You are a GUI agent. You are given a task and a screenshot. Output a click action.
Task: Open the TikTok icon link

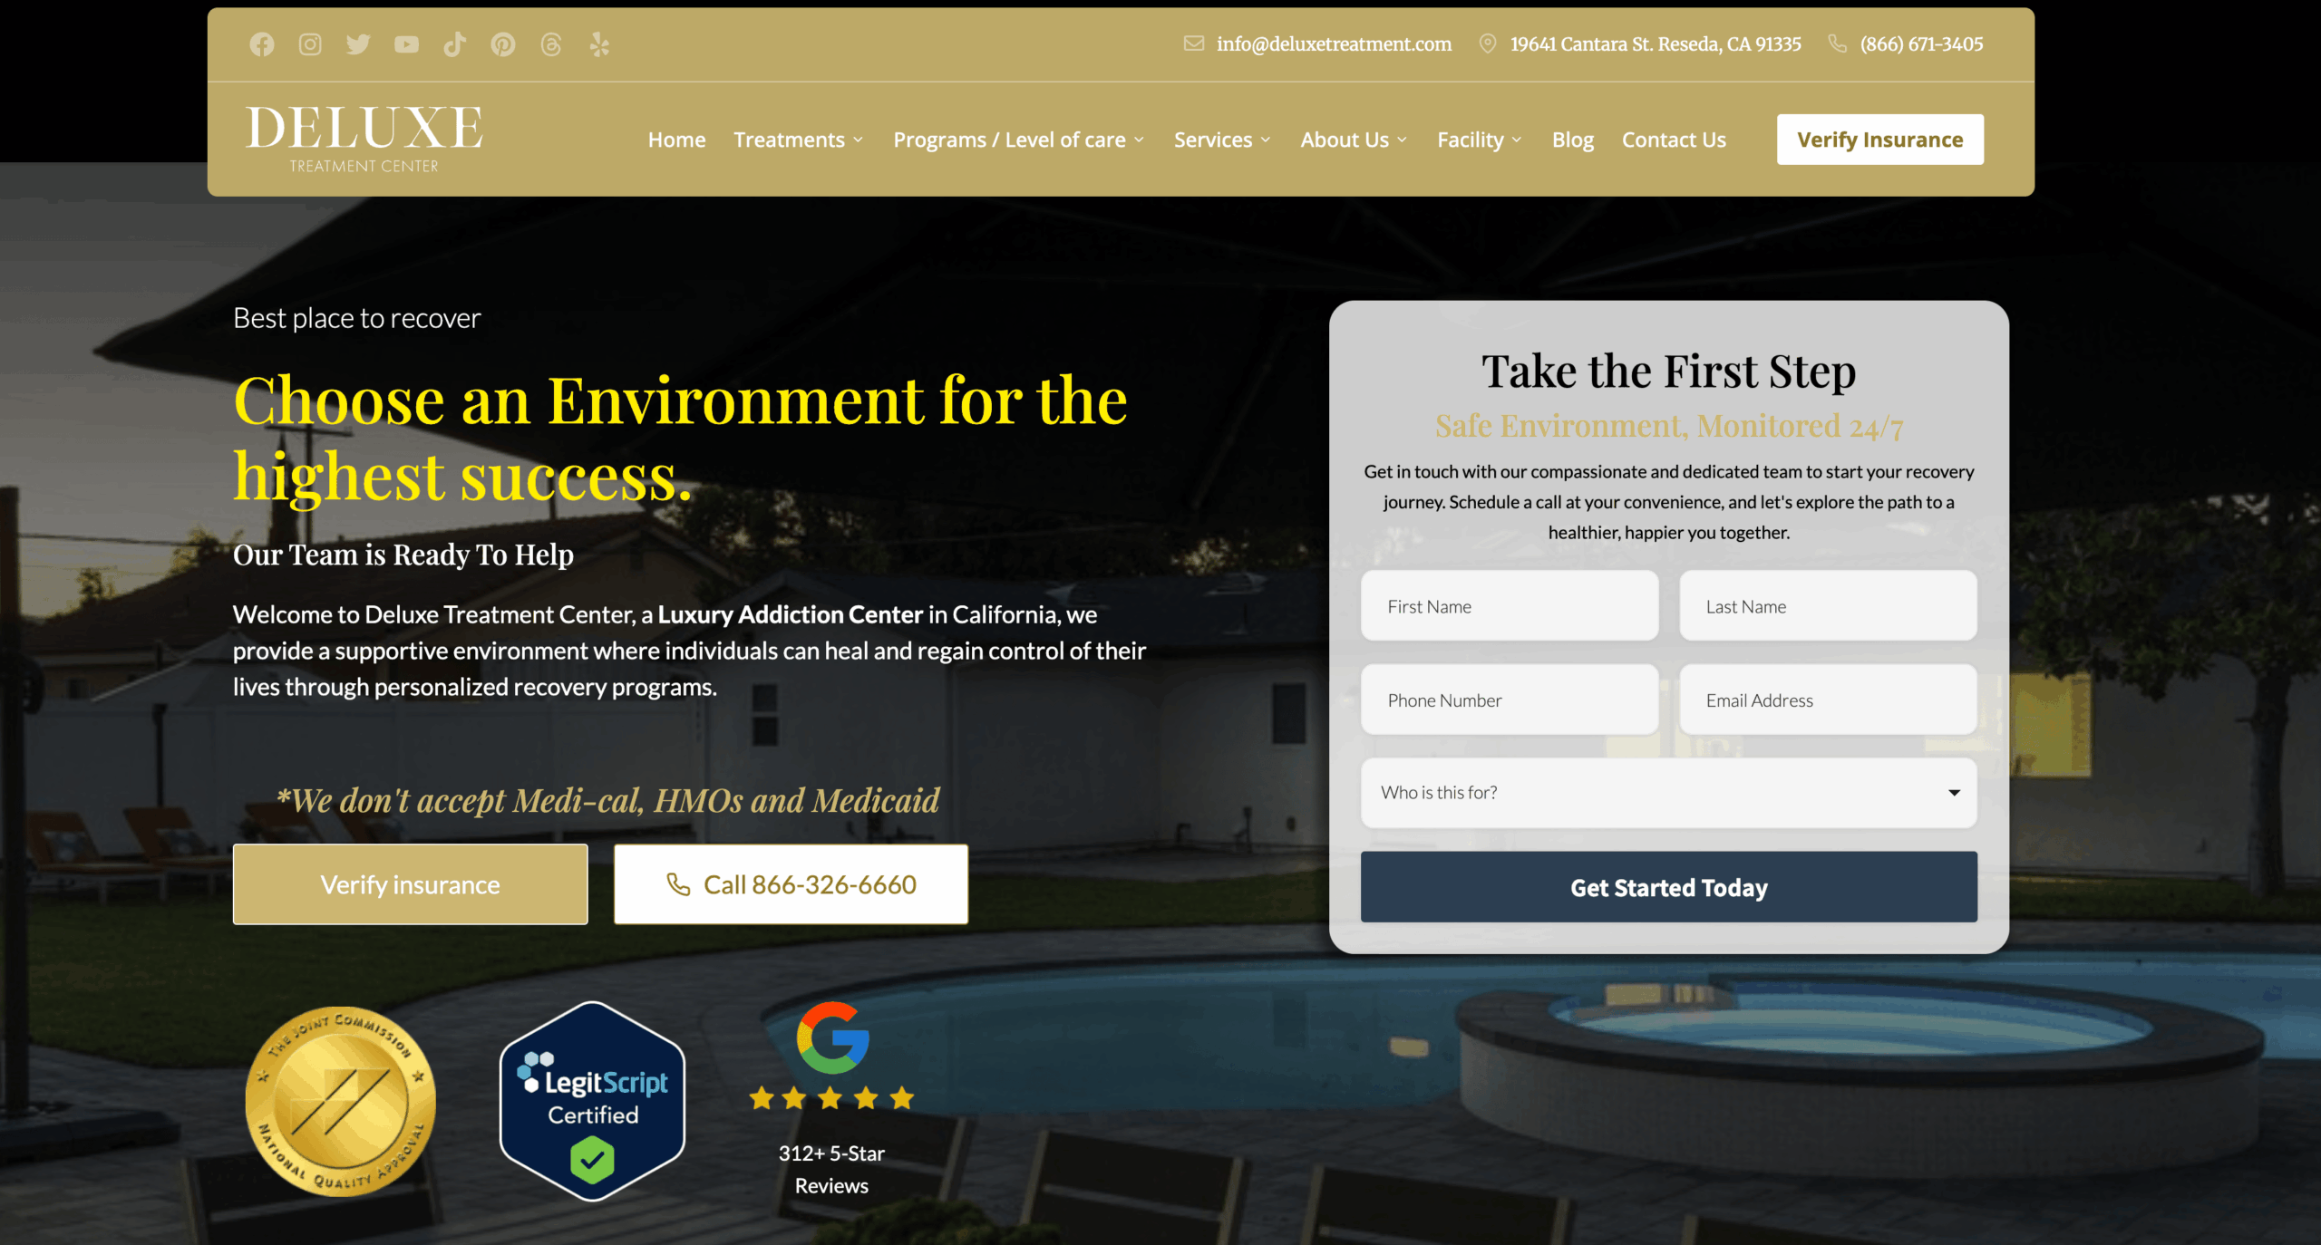pos(454,44)
